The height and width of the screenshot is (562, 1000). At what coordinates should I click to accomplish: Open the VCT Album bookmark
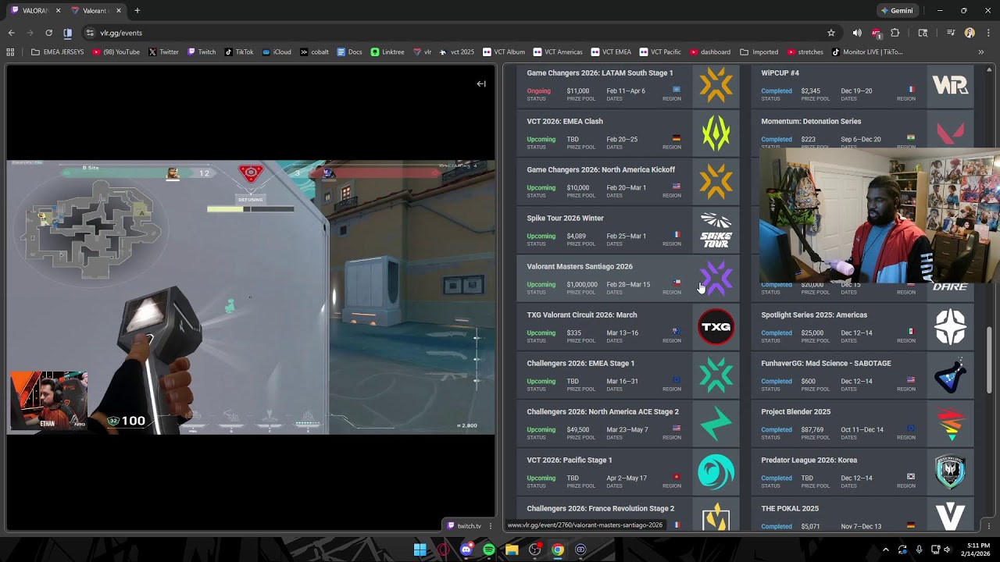(504, 52)
